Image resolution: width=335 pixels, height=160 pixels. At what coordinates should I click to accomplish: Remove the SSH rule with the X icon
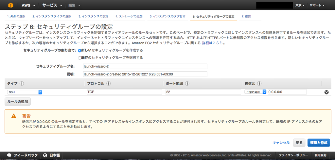click(x=326, y=92)
